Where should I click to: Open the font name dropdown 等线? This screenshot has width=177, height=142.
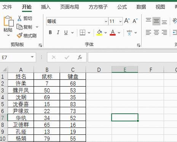(106, 21)
